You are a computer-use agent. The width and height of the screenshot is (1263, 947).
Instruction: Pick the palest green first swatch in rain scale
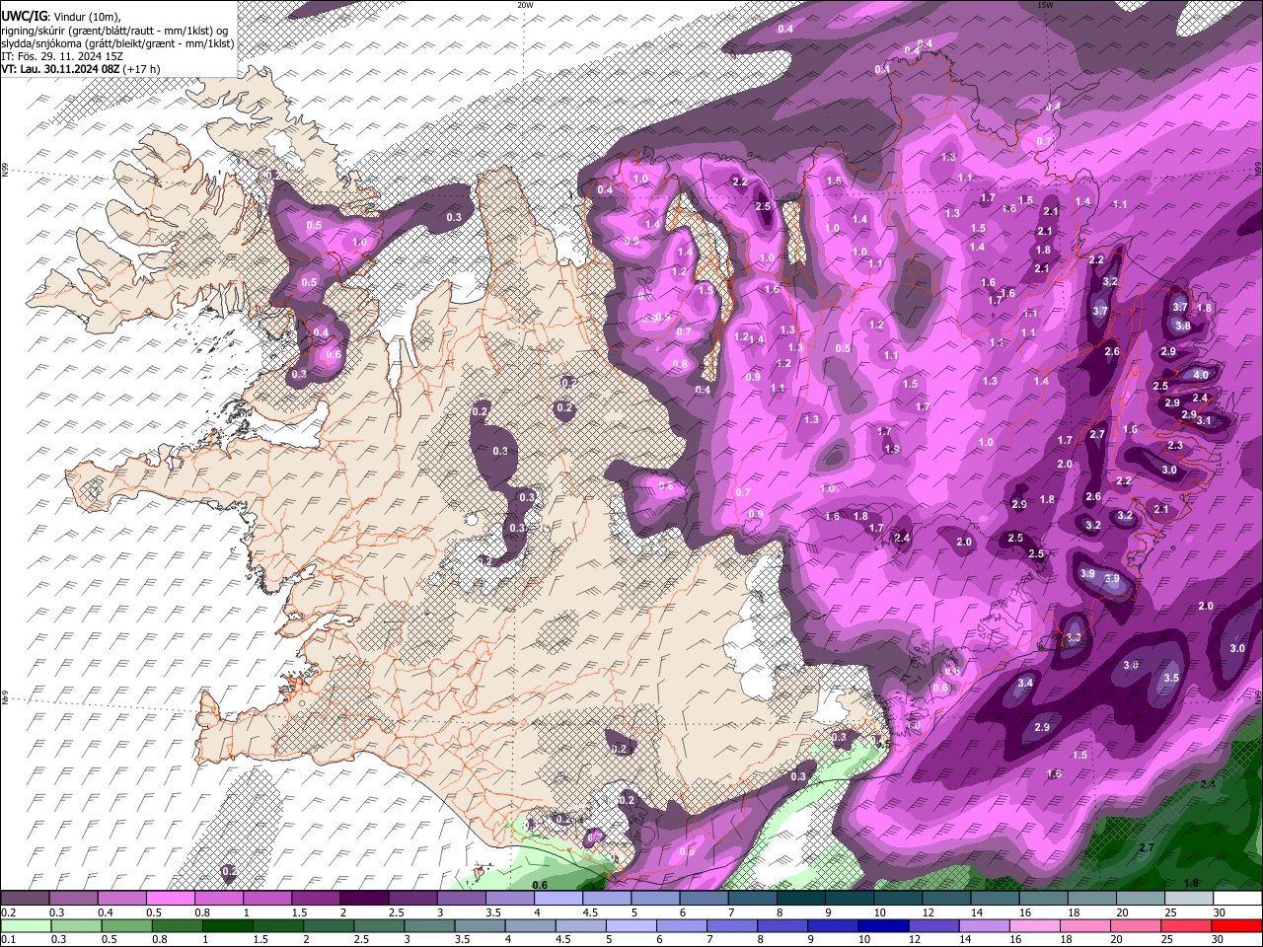[x=25, y=925]
